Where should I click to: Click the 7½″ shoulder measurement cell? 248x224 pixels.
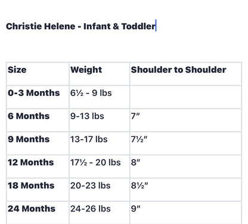pos(185,144)
